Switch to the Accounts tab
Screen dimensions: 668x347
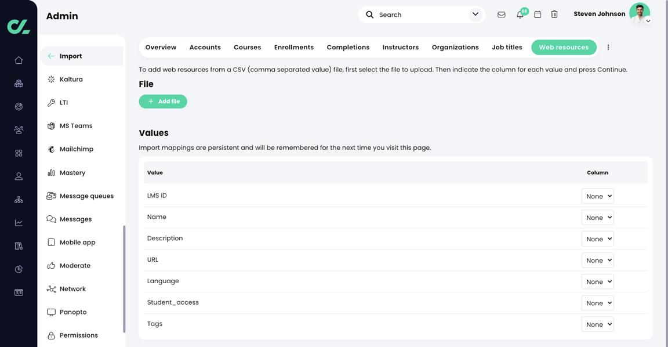tap(205, 47)
